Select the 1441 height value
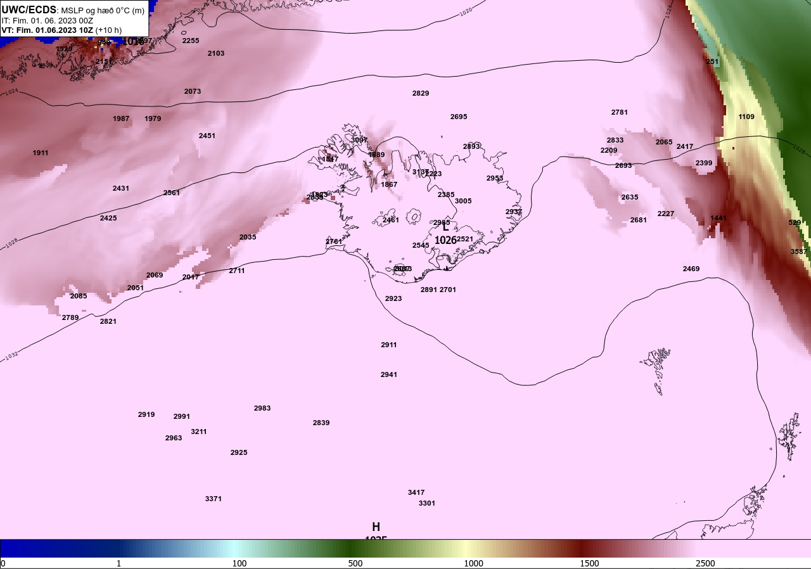811x569 pixels. click(718, 218)
